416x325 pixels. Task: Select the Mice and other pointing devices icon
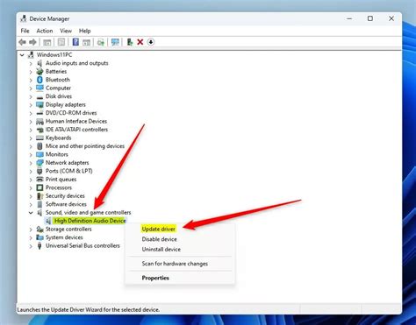(39, 146)
